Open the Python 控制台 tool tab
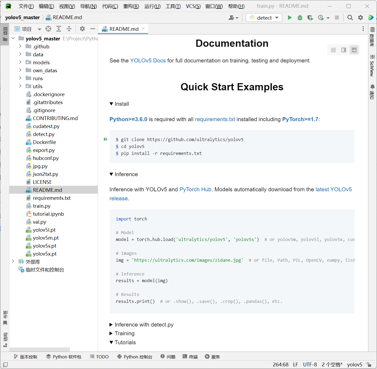377x369 pixels. pos(135,357)
